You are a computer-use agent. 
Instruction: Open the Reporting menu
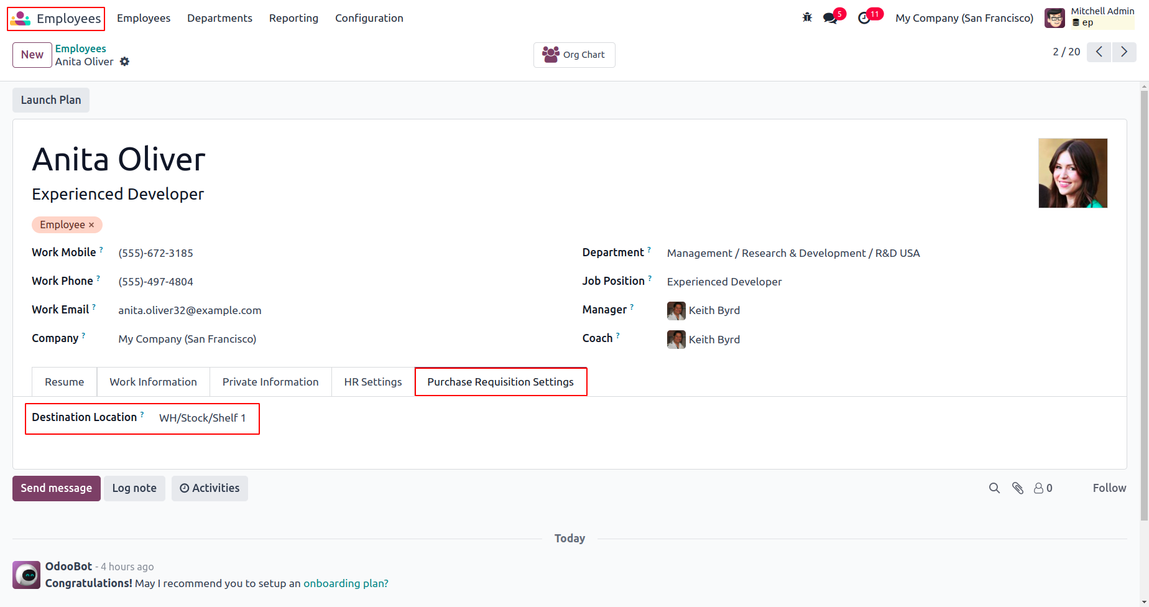pos(293,18)
